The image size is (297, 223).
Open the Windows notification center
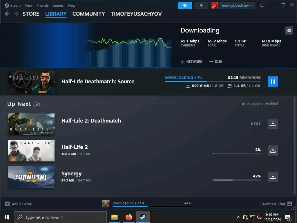click(x=288, y=218)
